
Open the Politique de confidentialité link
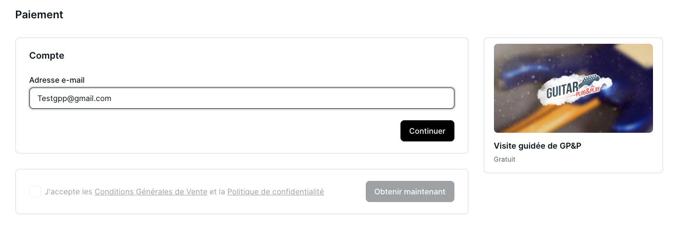tap(275, 191)
